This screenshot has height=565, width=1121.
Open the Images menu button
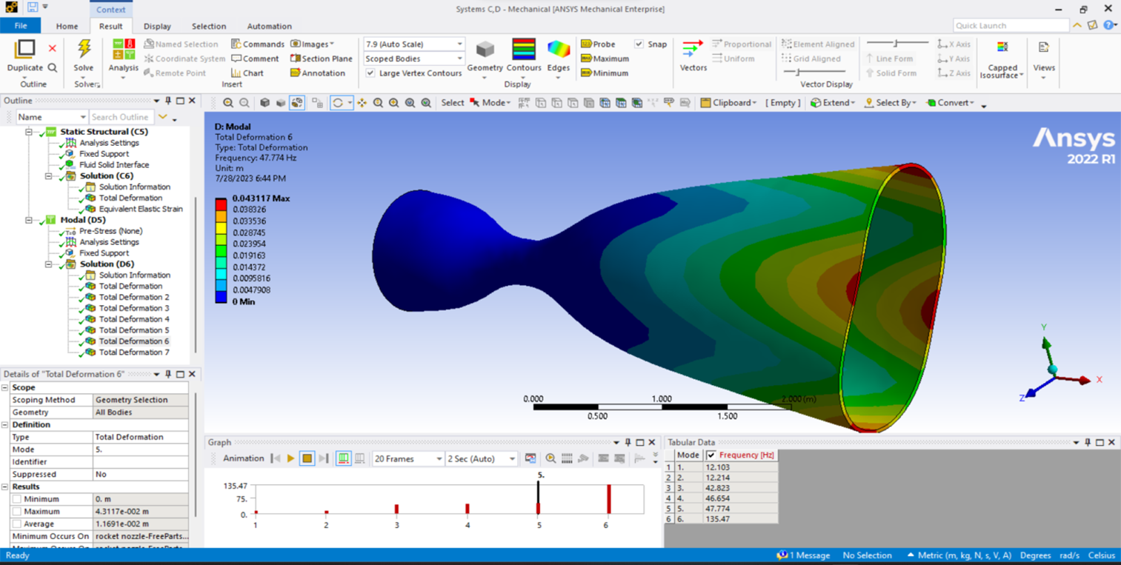(312, 44)
